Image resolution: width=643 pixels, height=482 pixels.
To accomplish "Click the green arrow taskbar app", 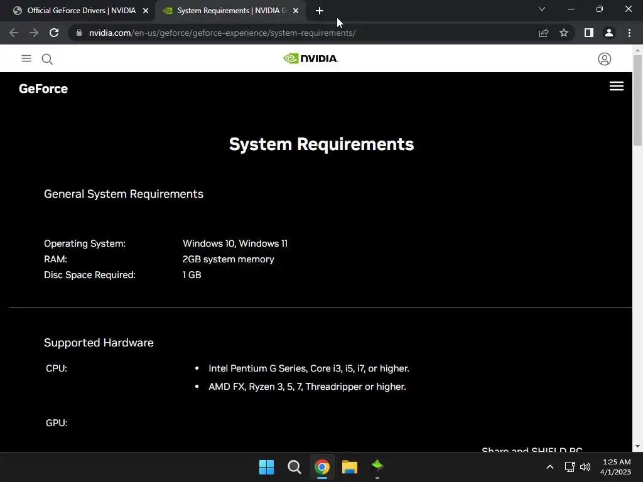I will tap(377, 466).
